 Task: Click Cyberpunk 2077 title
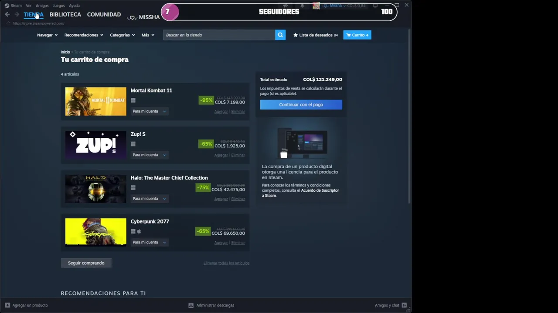[150, 221]
